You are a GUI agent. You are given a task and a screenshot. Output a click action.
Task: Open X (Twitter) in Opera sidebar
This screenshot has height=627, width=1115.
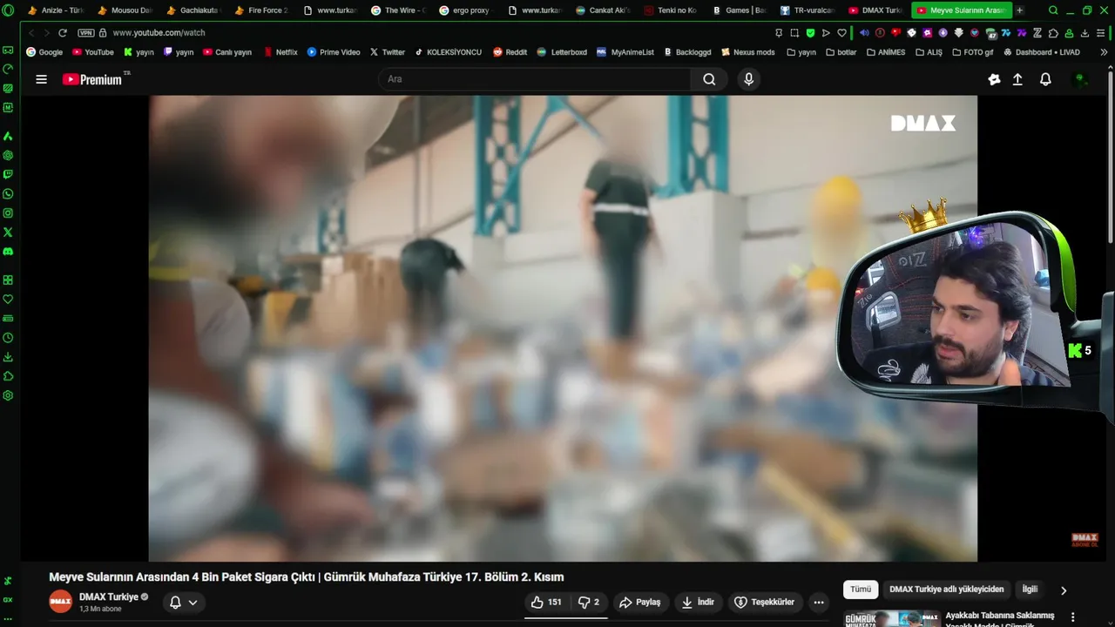(8, 232)
